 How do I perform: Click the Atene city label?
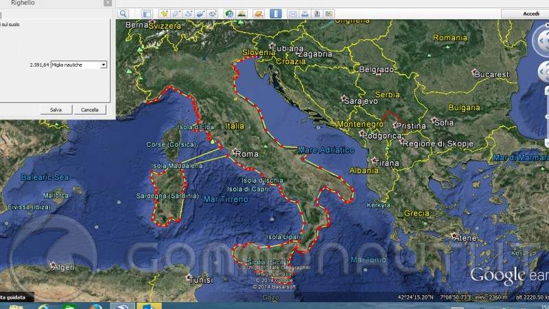[x=465, y=238]
